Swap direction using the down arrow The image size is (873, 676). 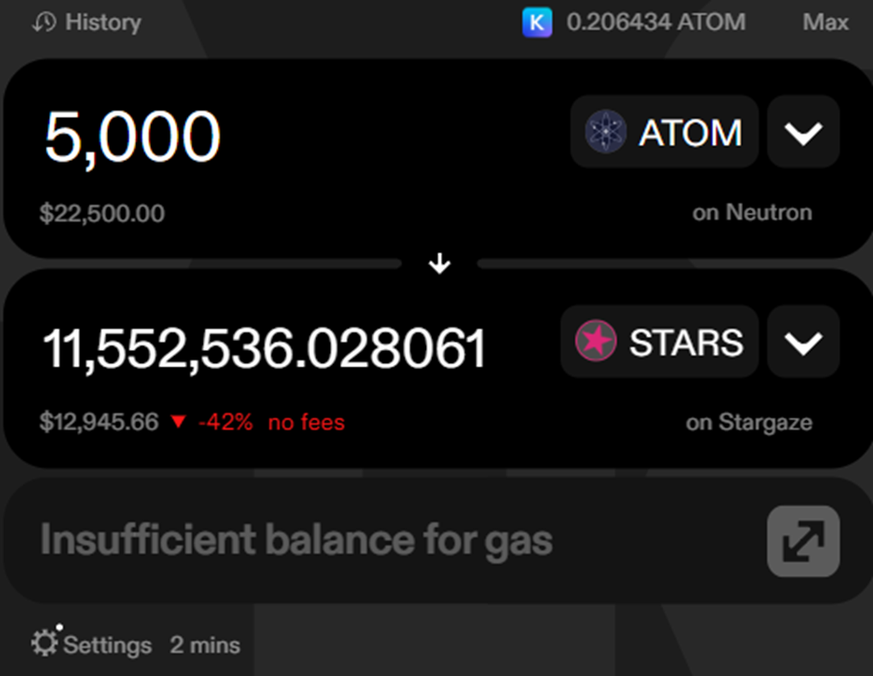point(440,263)
